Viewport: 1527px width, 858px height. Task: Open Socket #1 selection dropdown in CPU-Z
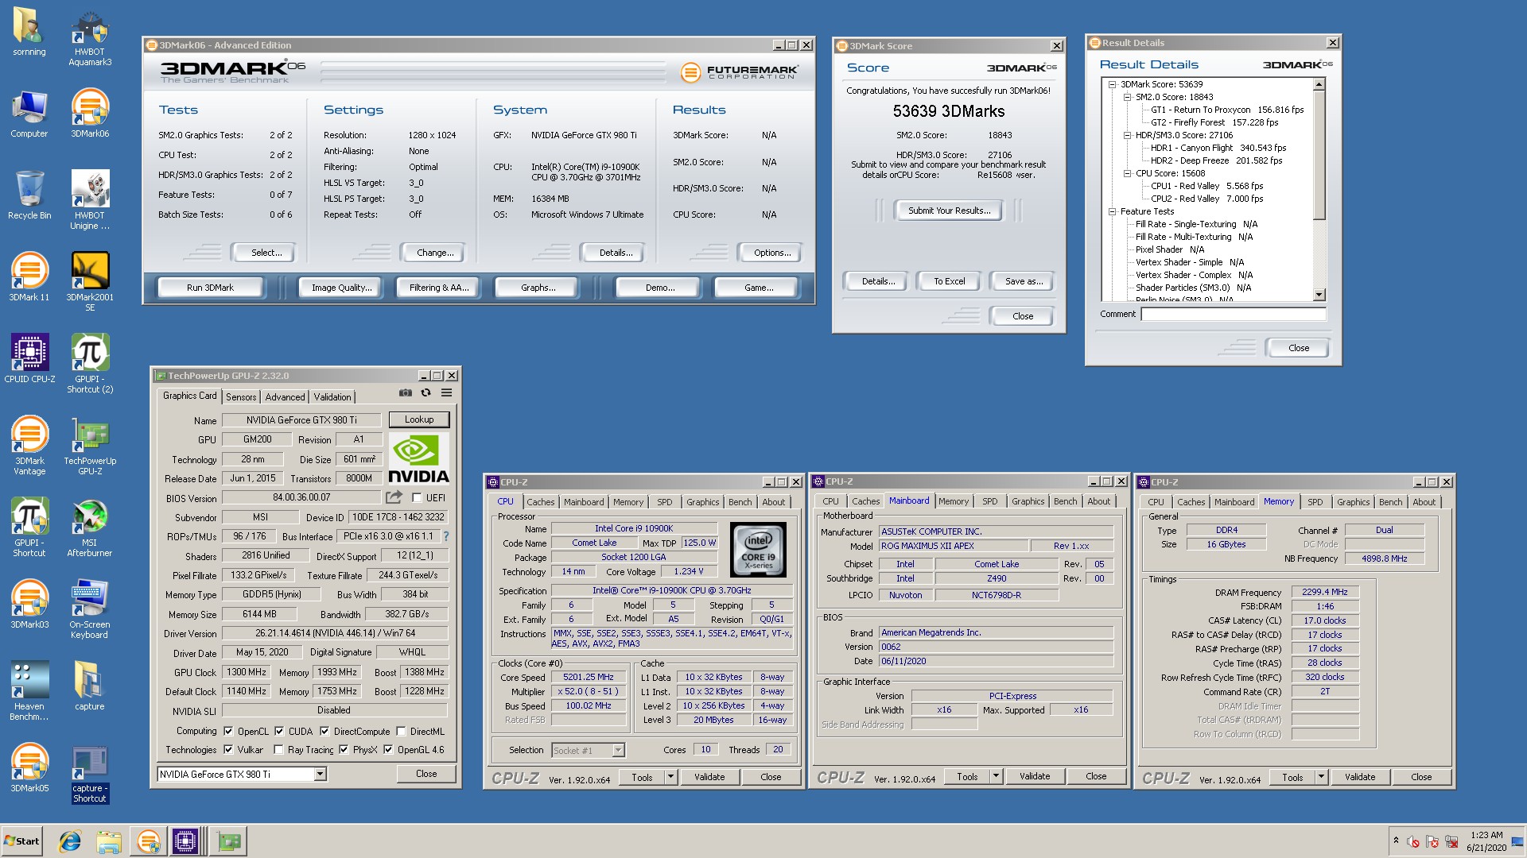(618, 751)
